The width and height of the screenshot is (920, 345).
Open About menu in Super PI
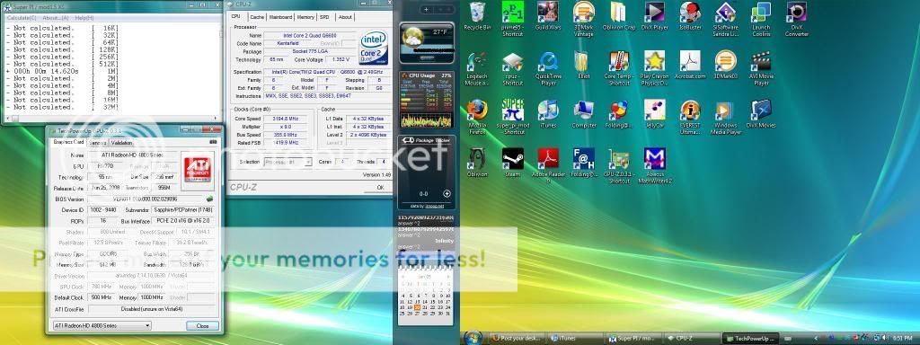point(55,18)
